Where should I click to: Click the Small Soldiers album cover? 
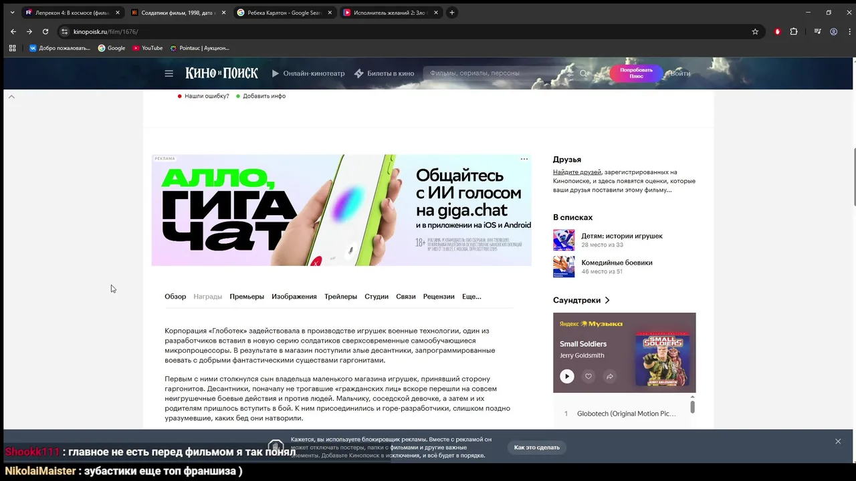point(662,359)
